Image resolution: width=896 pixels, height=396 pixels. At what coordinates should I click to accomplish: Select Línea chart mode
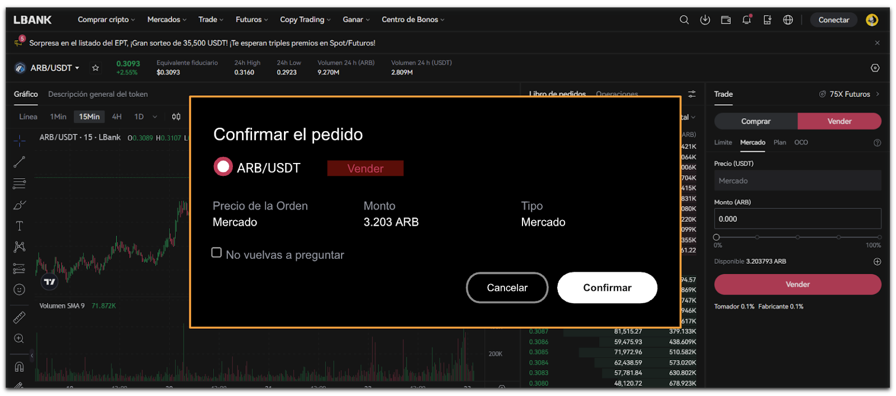coord(28,117)
